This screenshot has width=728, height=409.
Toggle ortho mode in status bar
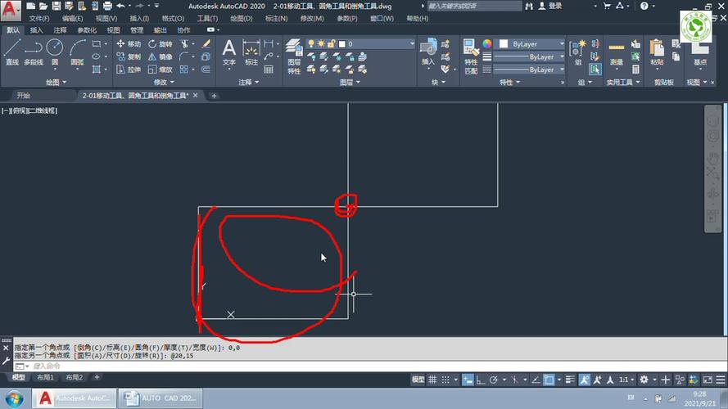coord(482,380)
